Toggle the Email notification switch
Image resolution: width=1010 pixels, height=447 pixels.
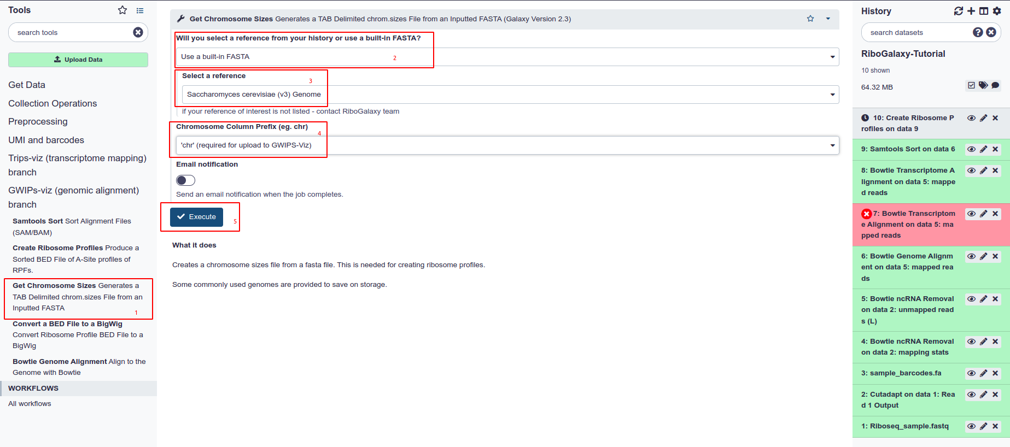click(185, 180)
